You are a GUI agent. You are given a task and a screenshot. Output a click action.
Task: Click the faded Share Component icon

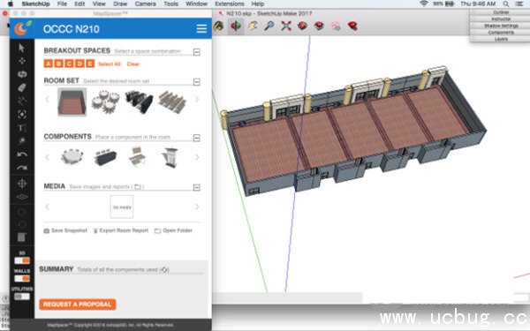click(336, 26)
